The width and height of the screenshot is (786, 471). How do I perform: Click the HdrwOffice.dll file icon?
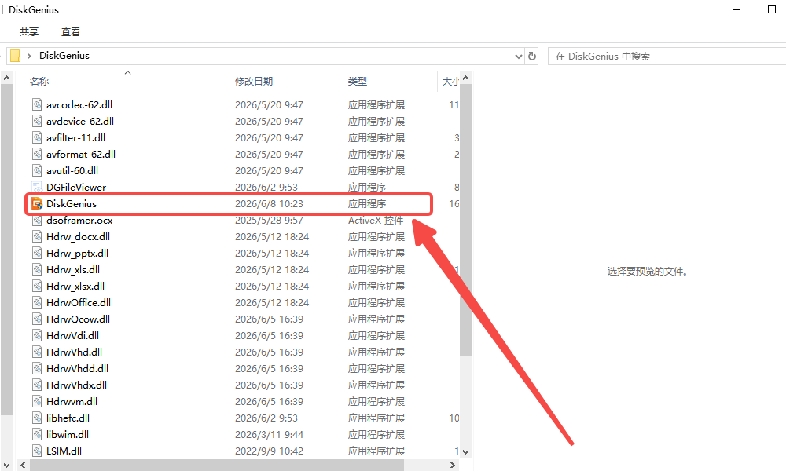pos(37,303)
